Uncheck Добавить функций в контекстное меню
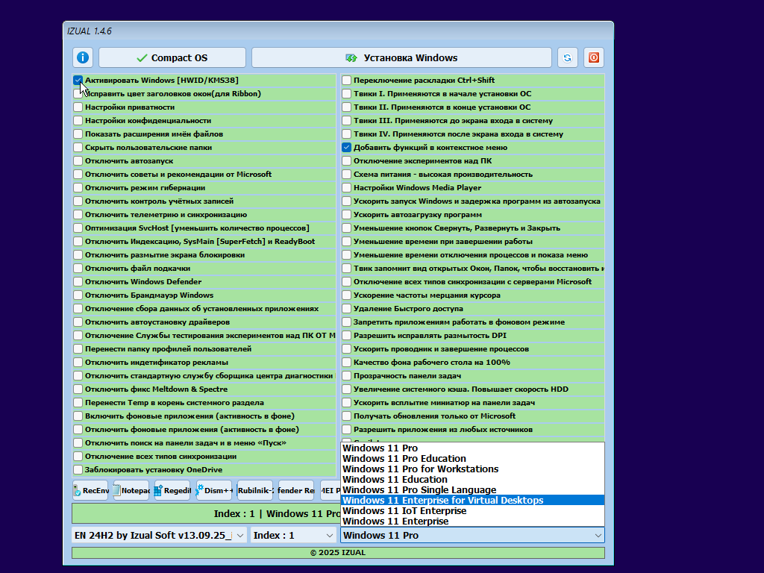Image resolution: width=764 pixels, height=573 pixels. (347, 148)
